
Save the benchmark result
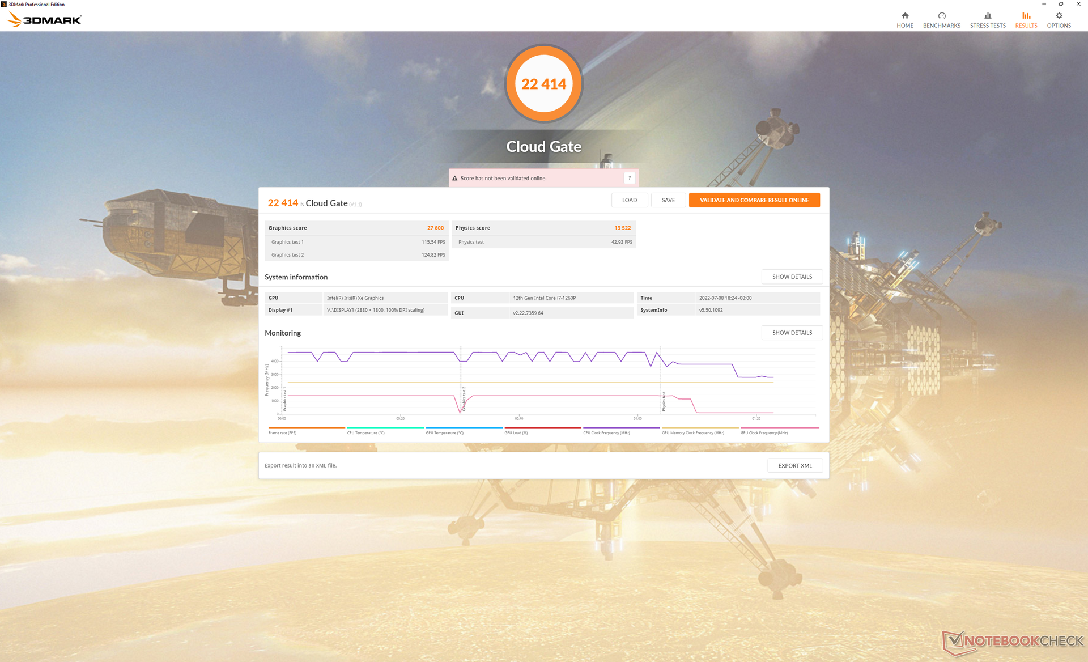click(x=668, y=200)
